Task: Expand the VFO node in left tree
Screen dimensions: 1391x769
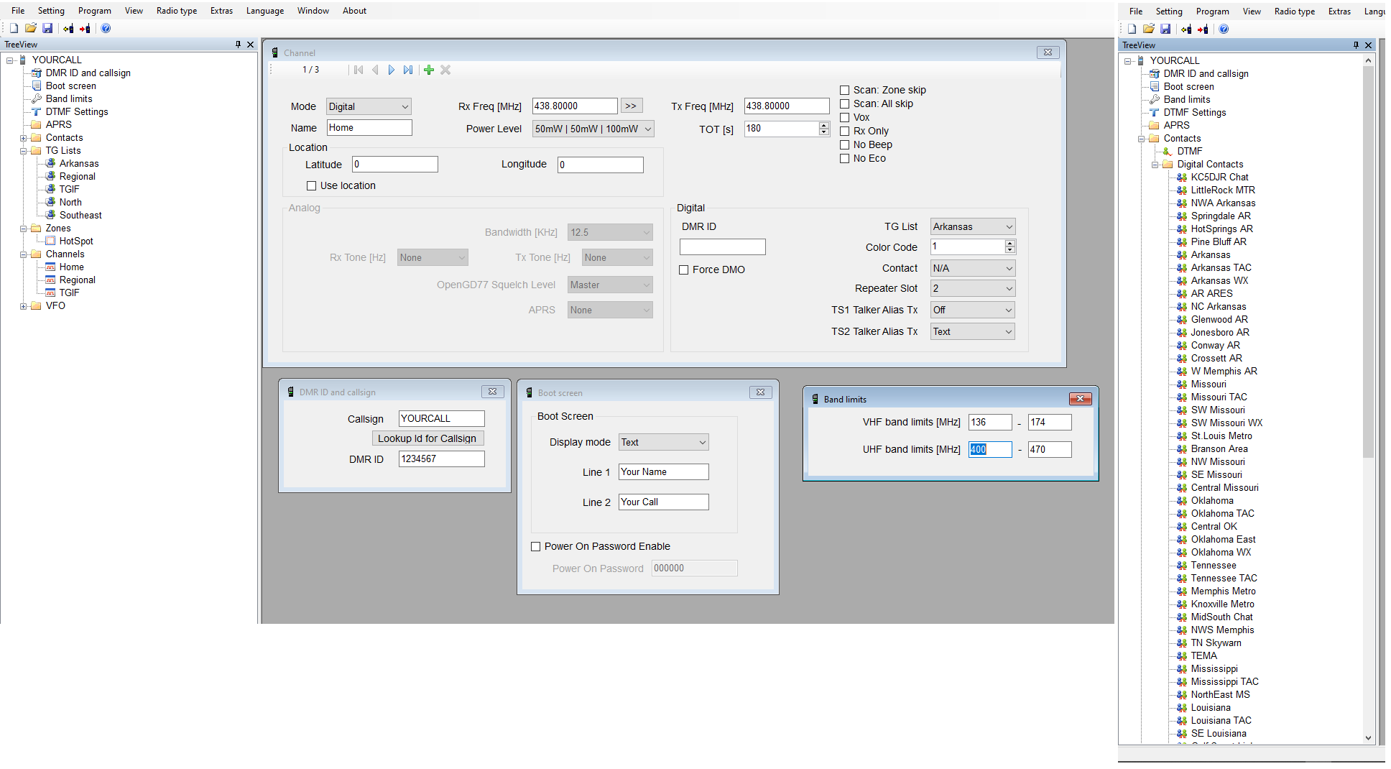Action: point(23,305)
